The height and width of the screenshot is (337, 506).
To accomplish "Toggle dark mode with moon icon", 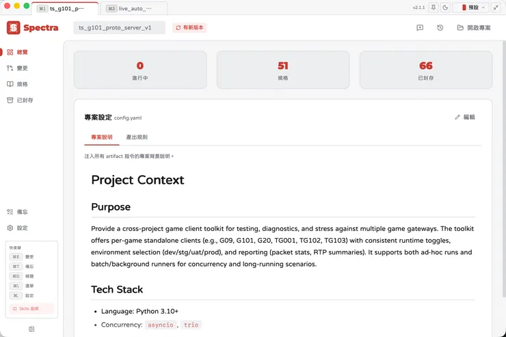I will [x=445, y=8].
